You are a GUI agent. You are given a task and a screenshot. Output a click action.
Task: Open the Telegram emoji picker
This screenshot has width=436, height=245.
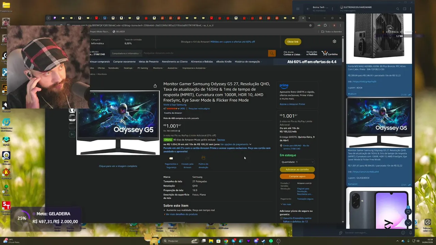[403, 233]
